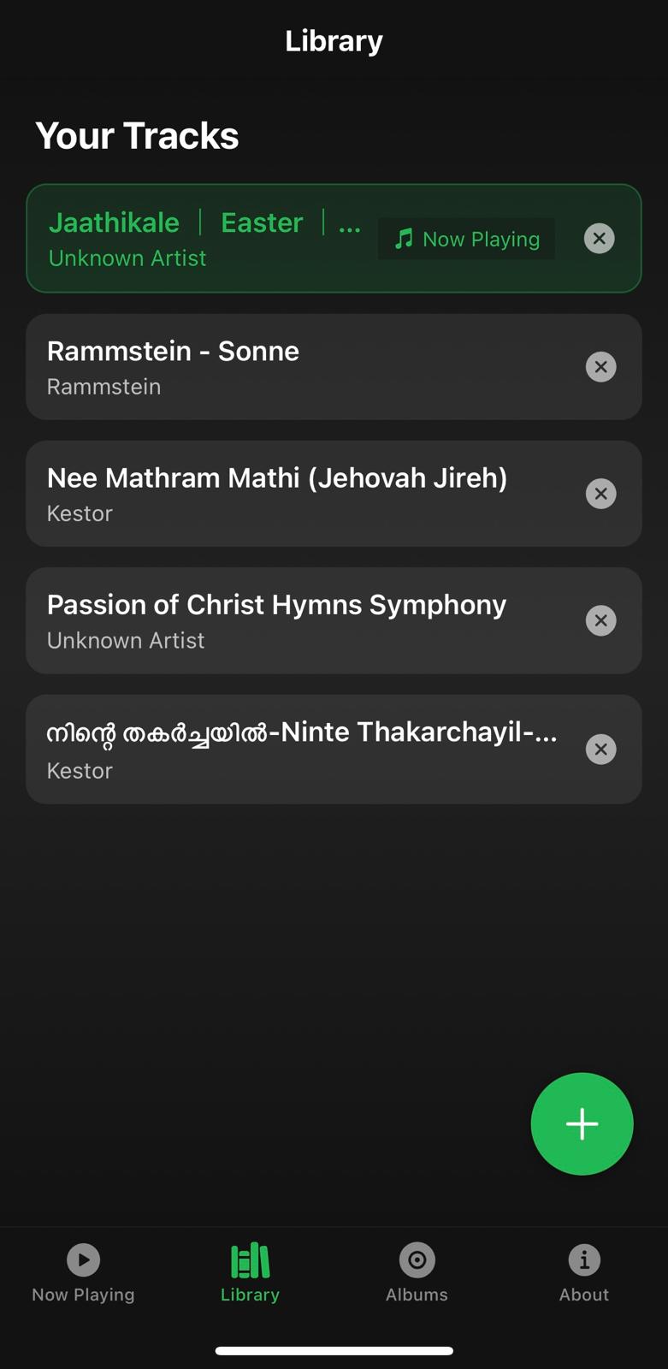668x1369 pixels.
Task: Click the Library header title
Action: (334, 41)
